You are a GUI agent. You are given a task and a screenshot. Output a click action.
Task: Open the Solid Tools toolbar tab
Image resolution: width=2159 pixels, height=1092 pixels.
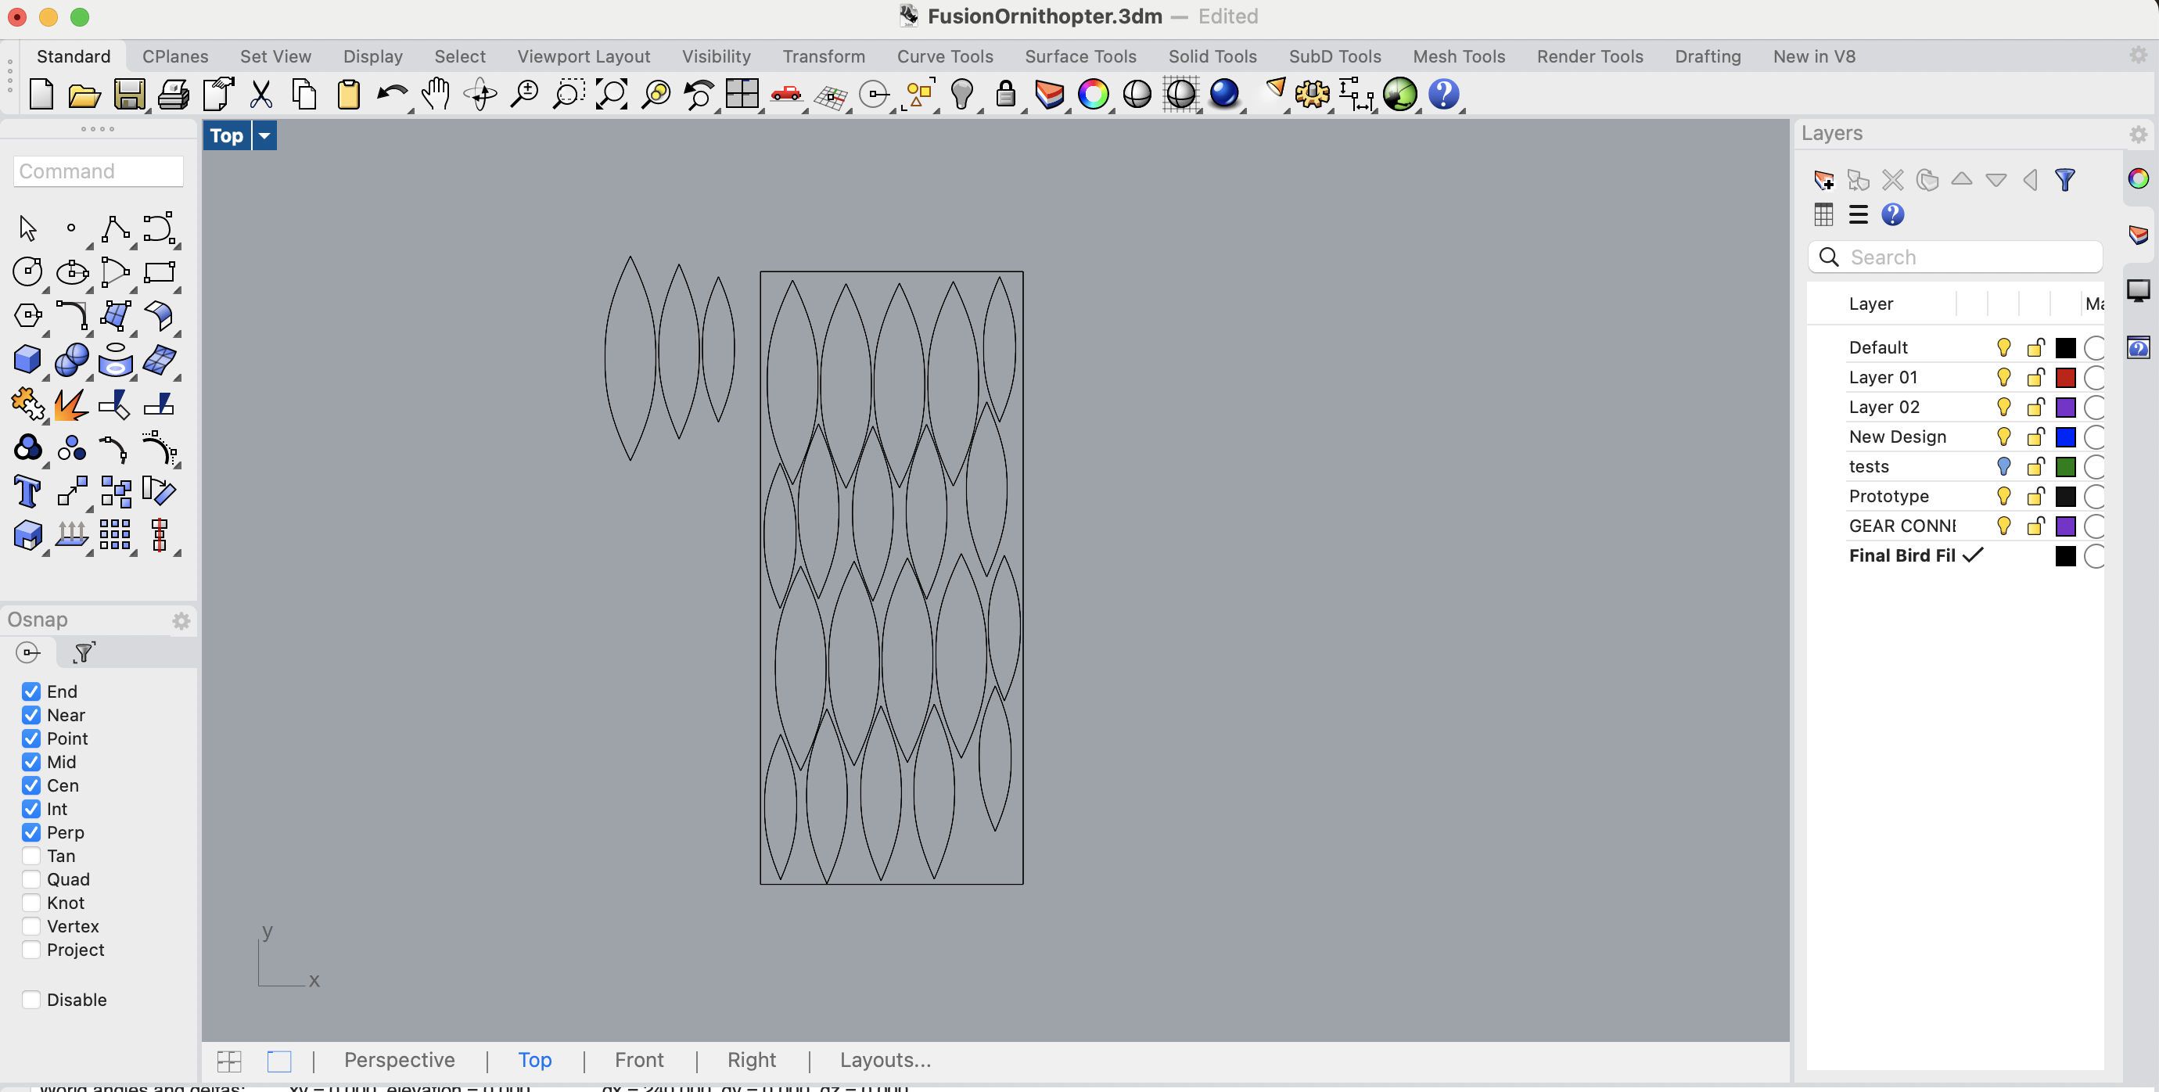(1212, 56)
